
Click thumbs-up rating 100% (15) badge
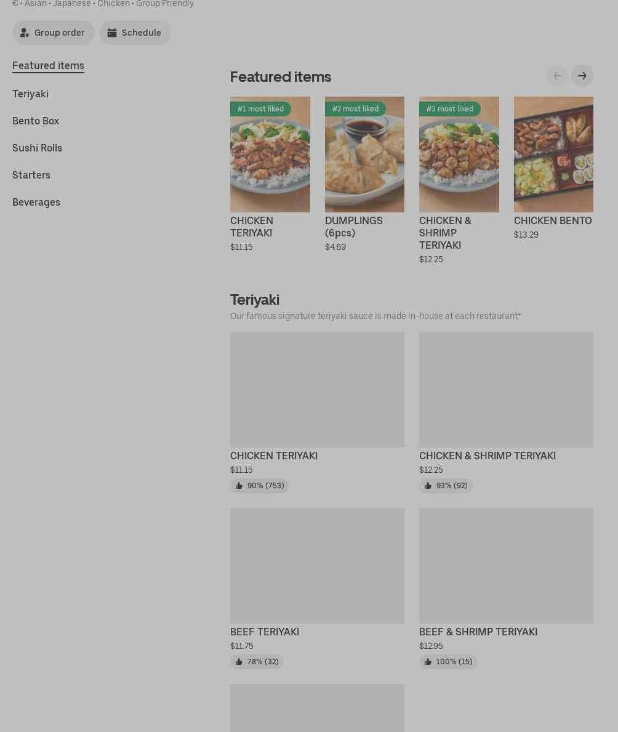(x=448, y=661)
